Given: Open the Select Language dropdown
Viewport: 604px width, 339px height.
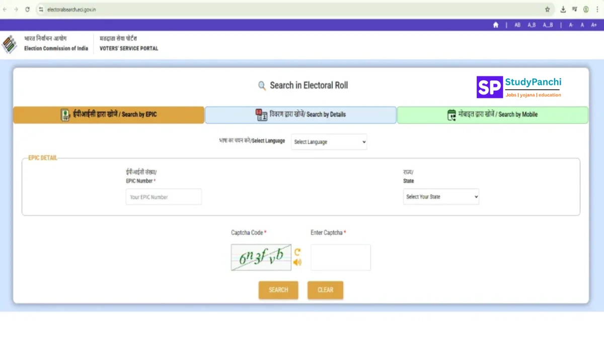Looking at the screenshot, I should [x=329, y=142].
